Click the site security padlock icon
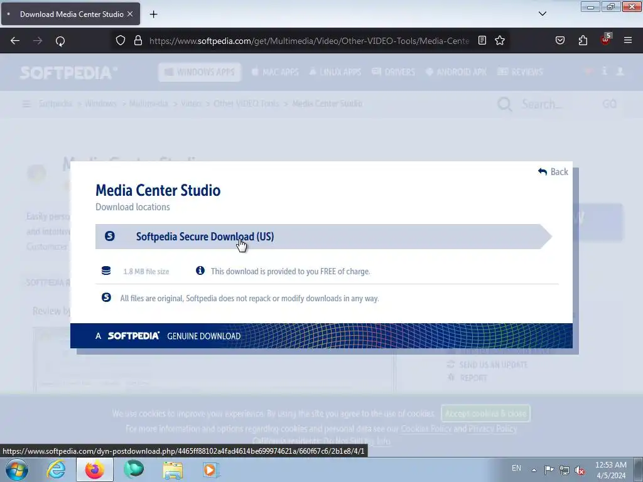 (x=138, y=40)
